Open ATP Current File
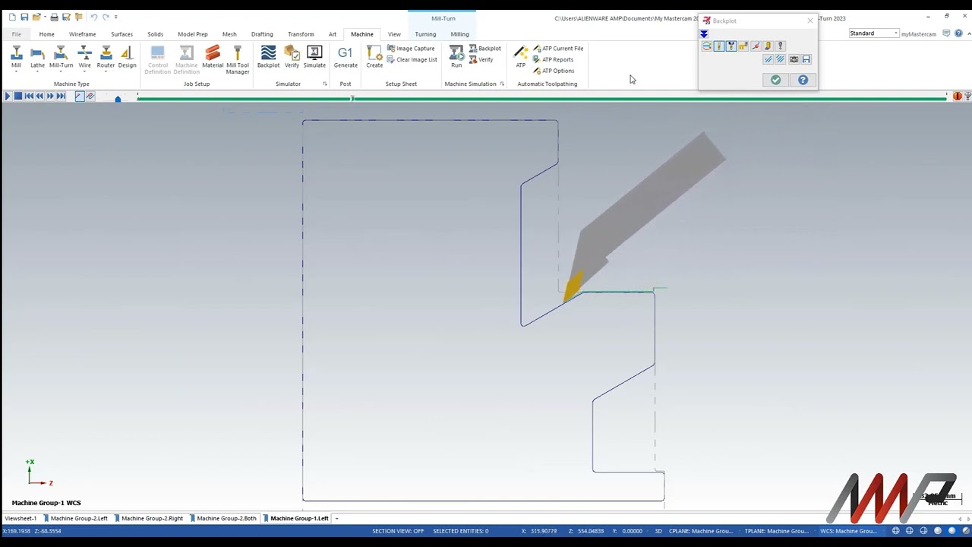This screenshot has width=972, height=547. [558, 49]
